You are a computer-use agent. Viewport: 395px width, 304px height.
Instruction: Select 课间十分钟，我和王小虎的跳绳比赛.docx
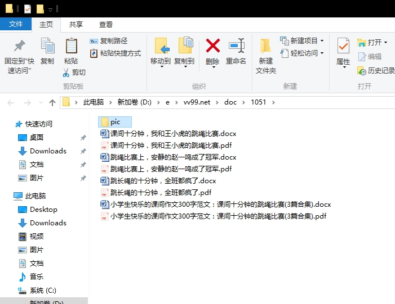tap(168, 133)
